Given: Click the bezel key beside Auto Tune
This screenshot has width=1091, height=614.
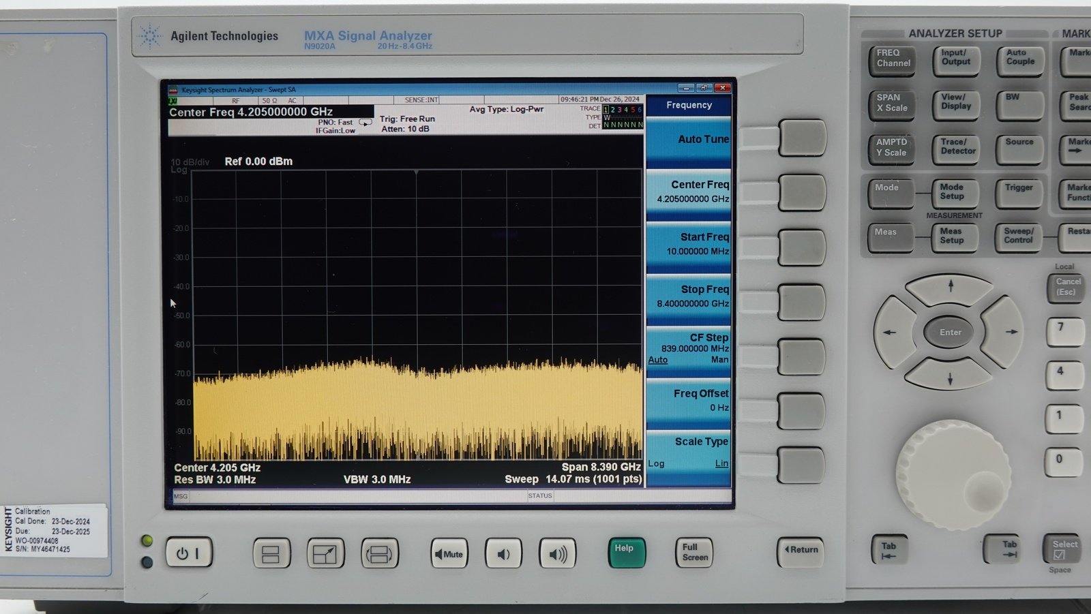Looking at the screenshot, I should pyautogui.click(x=802, y=139).
